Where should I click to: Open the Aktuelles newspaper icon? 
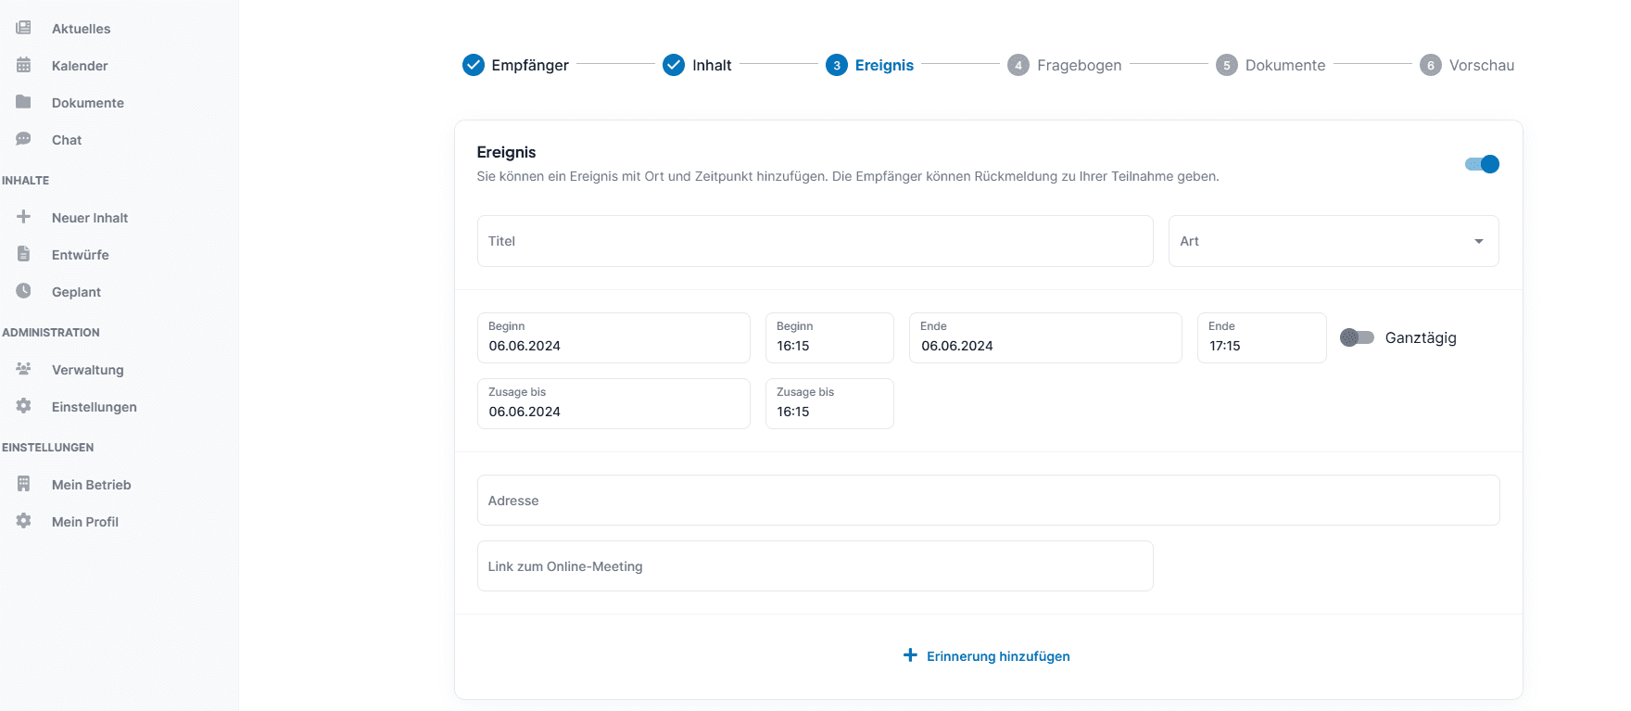click(x=24, y=28)
